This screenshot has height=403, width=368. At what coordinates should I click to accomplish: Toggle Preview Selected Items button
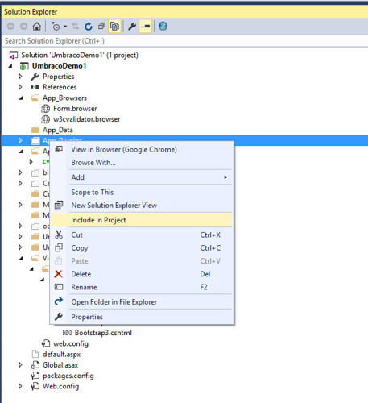tap(146, 26)
